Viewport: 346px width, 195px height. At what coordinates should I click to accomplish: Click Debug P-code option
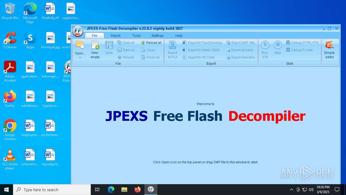click(x=299, y=50)
